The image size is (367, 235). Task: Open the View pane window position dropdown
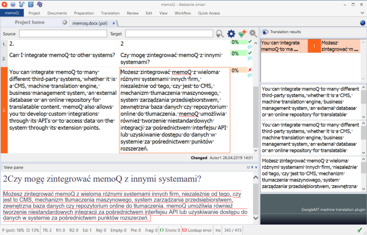[248, 167]
